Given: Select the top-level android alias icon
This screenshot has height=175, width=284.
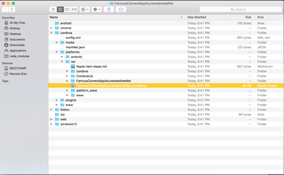Looking at the screenshot, I should click(x=57, y=23).
